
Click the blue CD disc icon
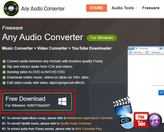click(127, 121)
